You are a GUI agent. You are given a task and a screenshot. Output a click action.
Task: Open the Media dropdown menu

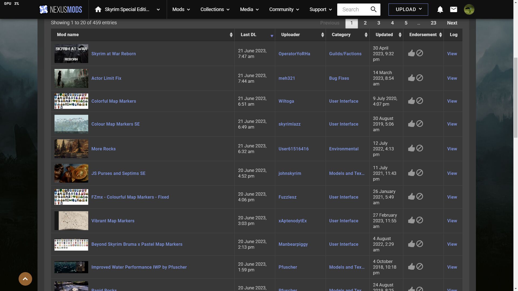[249, 9]
